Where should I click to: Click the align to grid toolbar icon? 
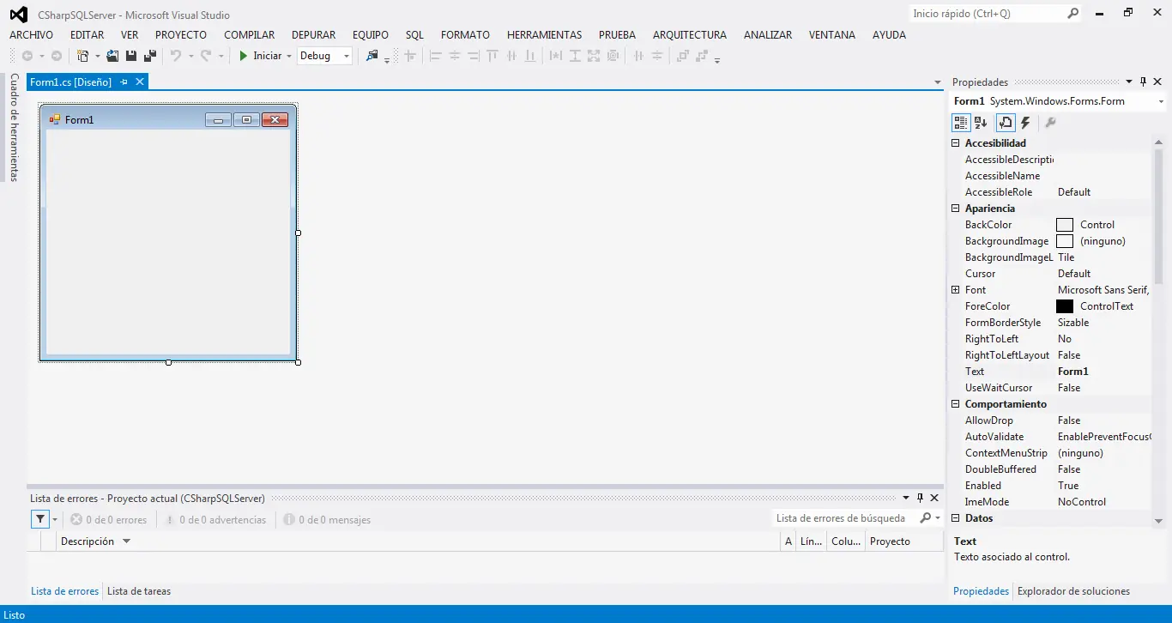tap(410, 56)
